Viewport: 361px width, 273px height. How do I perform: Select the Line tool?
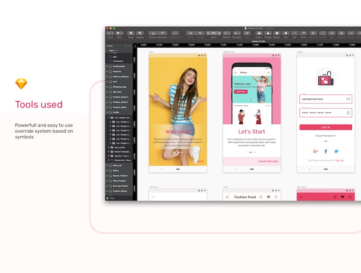295,33
